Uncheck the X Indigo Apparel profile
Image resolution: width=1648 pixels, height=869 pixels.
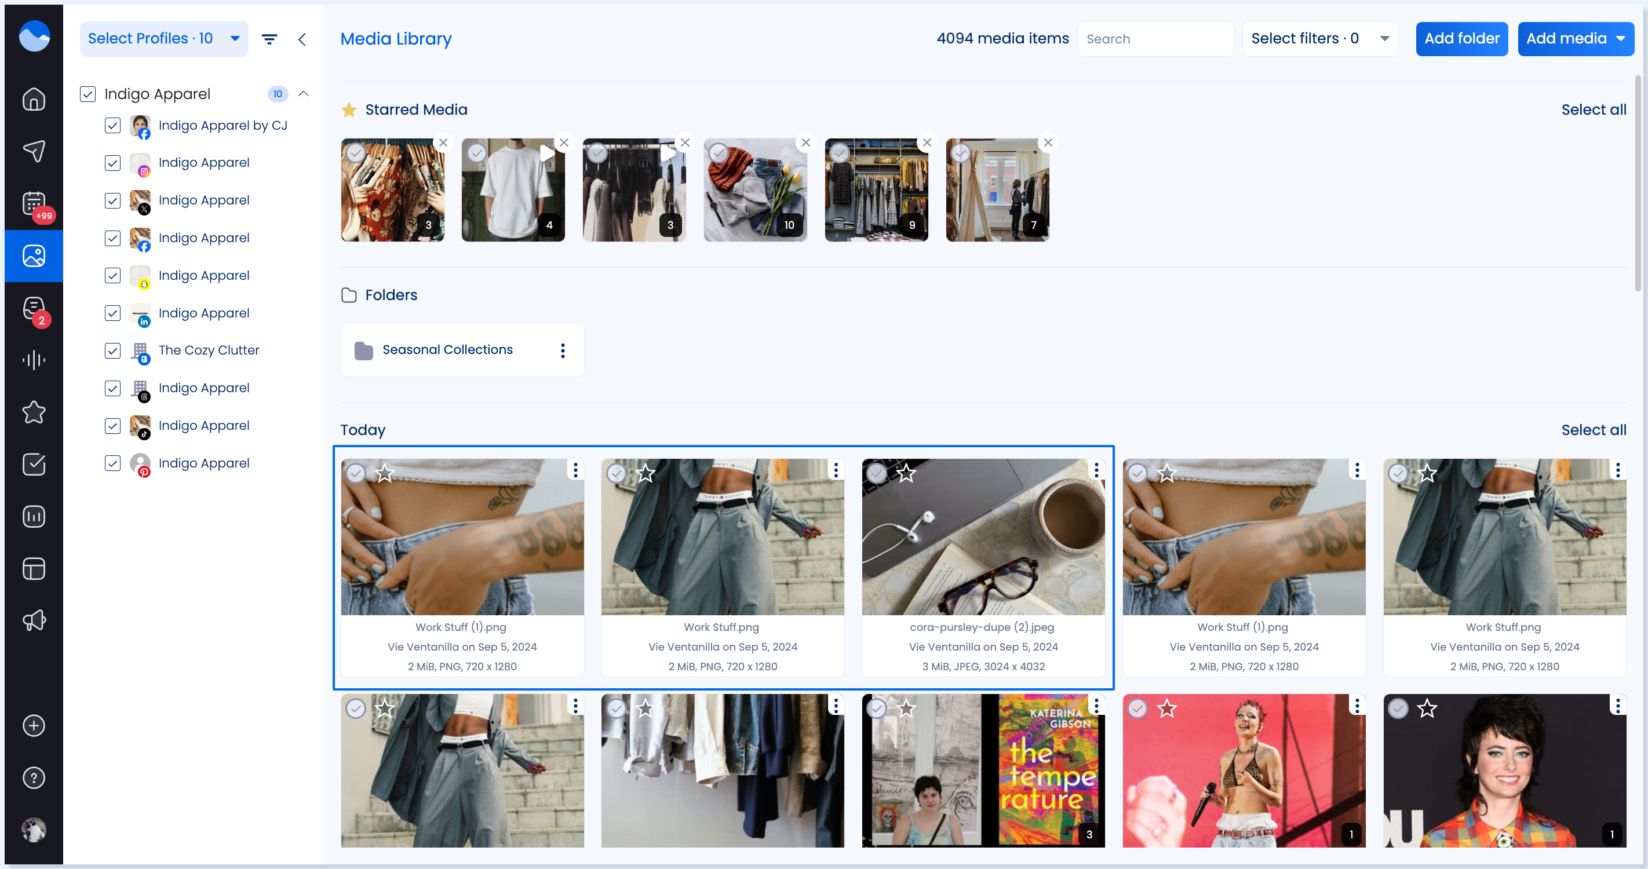112,201
